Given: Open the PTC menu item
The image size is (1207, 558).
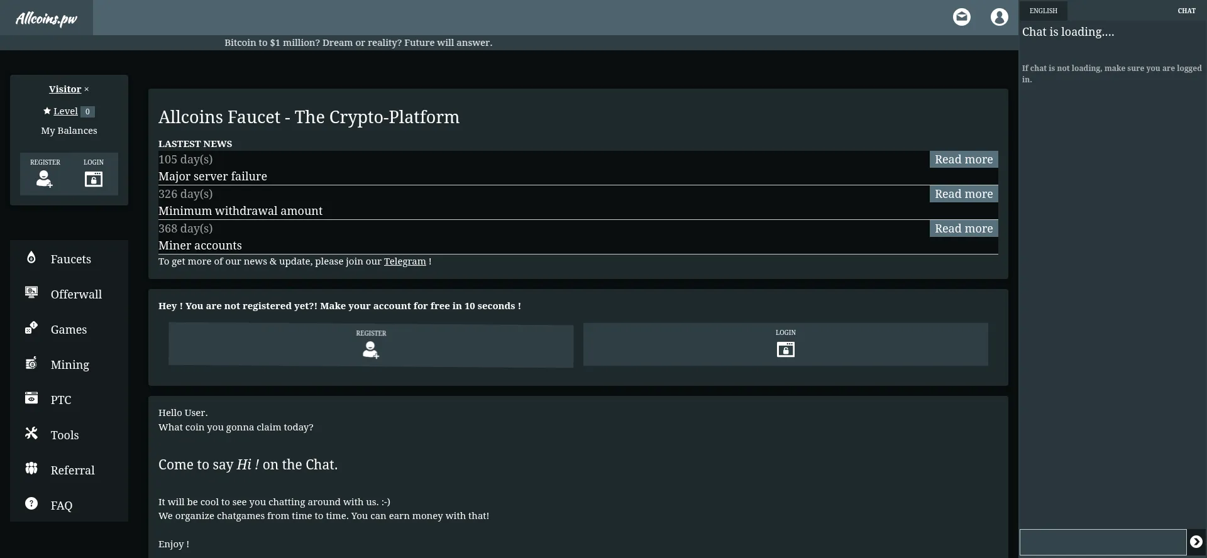Looking at the screenshot, I should point(69,398).
